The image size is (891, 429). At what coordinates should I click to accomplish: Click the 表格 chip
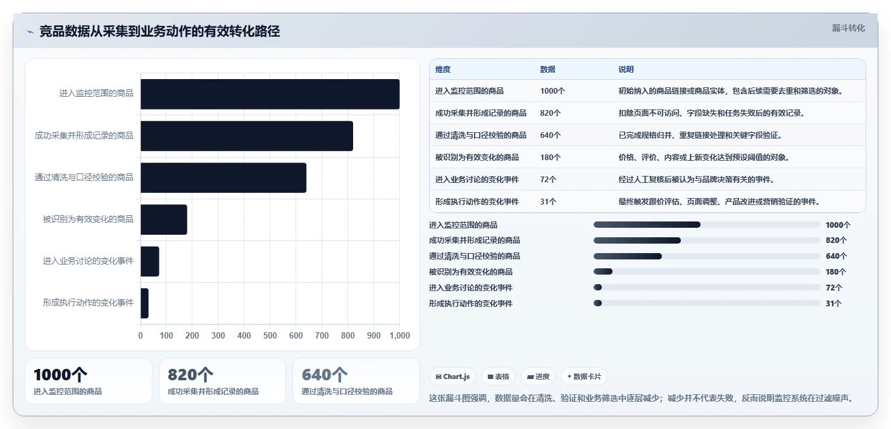[x=499, y=376]
